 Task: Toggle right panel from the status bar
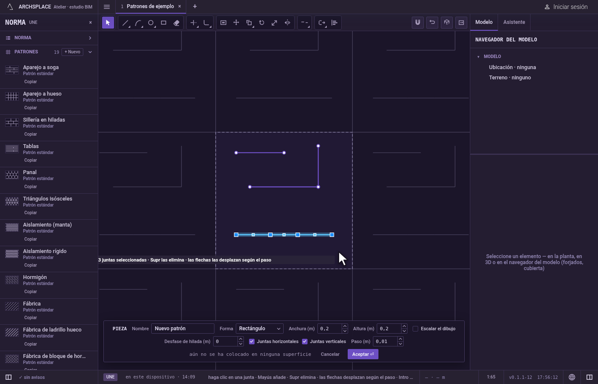tap(589, 377)
